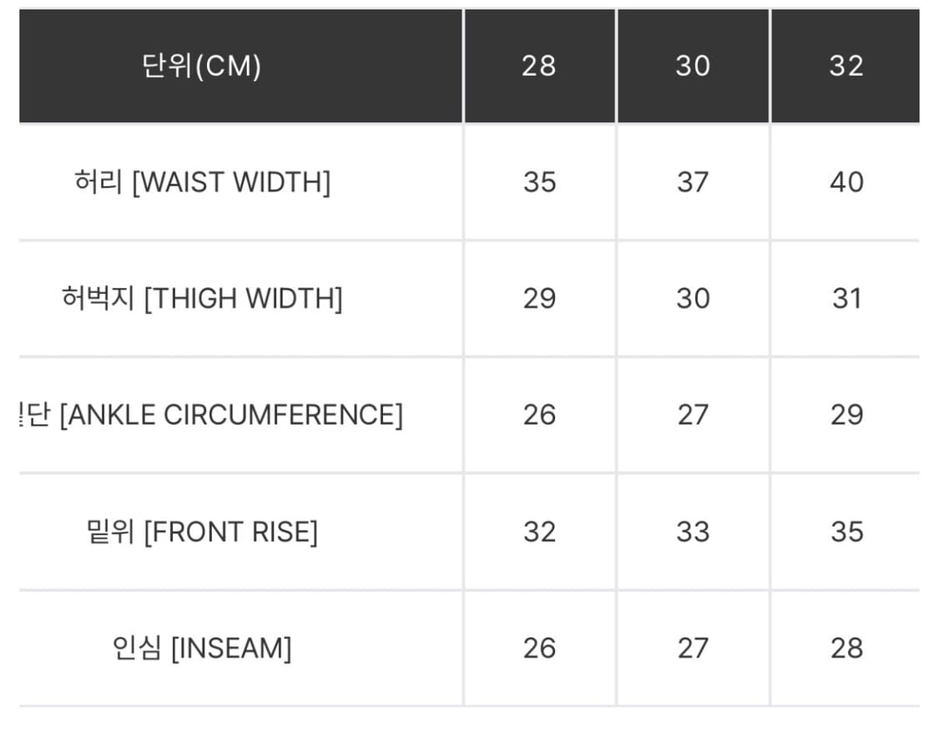
Task: Select ankle circumference value 29 for size 32
Action: coord(846,415)
